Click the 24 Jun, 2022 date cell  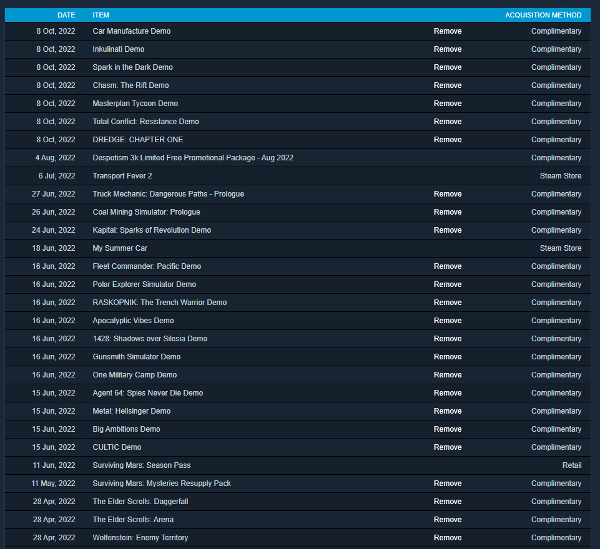coord(53,230)
